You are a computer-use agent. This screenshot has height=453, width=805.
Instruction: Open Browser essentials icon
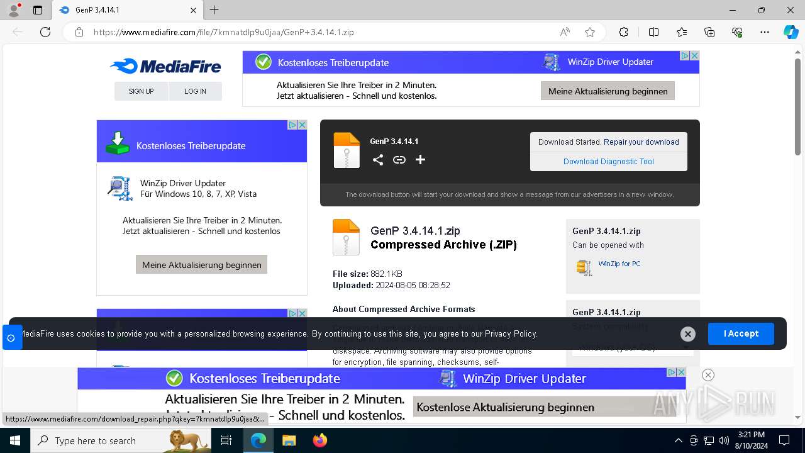737,32
